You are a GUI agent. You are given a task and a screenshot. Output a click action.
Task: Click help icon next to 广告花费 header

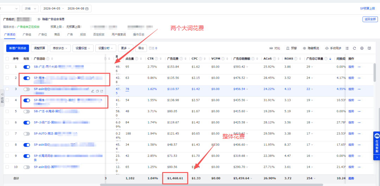click(181, 59)
